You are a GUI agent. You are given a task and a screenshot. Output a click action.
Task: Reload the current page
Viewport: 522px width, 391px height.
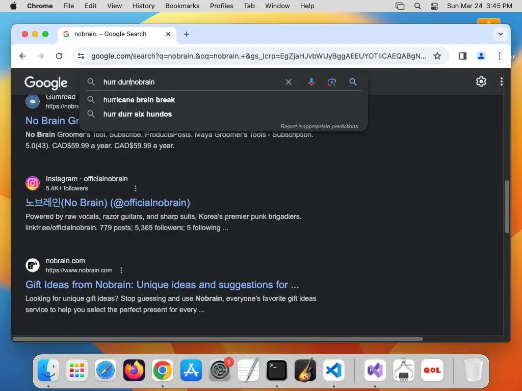(x=59, y=56)
